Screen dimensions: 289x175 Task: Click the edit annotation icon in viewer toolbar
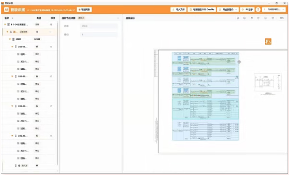[x=265, y=18]
